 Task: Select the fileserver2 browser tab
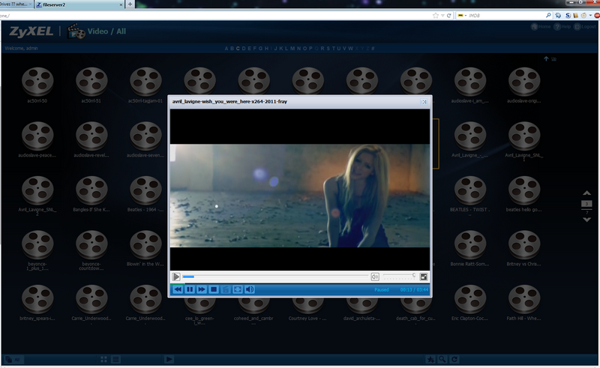click(79, 4)
